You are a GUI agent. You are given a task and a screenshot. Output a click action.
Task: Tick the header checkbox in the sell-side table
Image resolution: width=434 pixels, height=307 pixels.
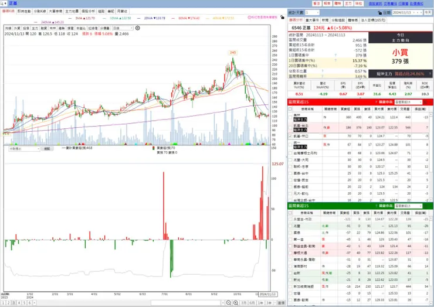pos(290,213)
